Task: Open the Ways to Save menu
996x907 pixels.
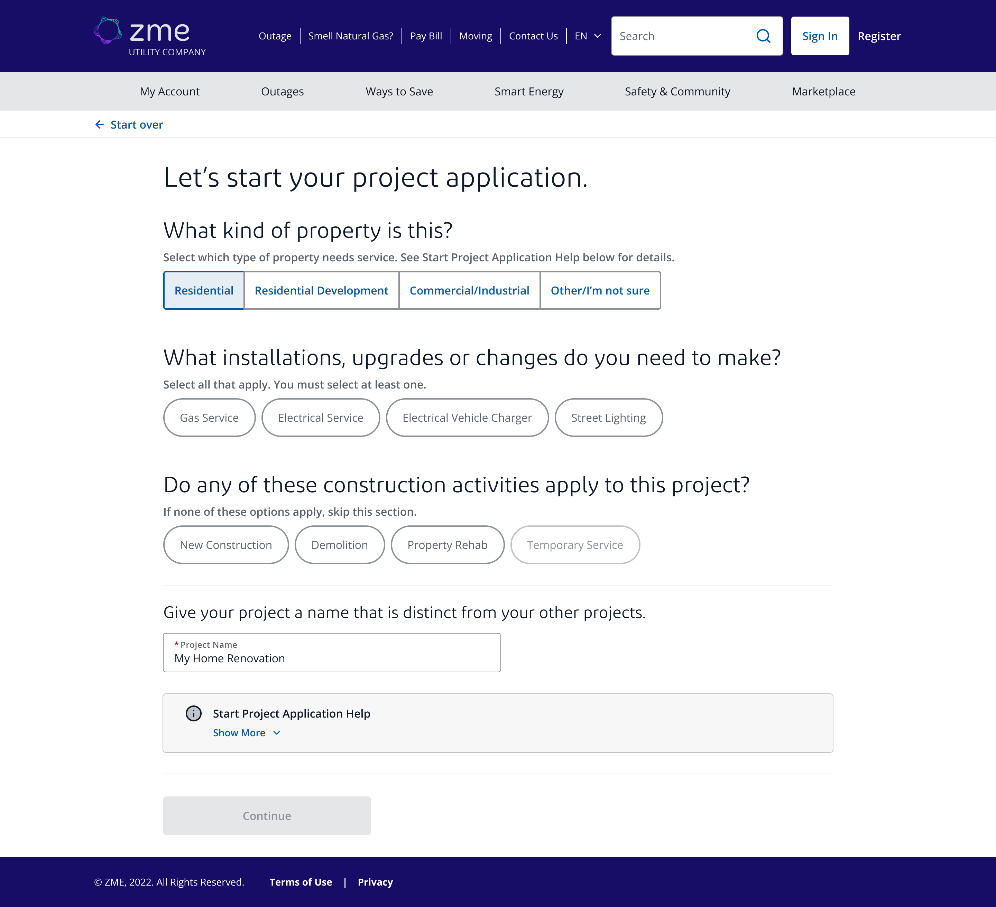Action: 399,91
